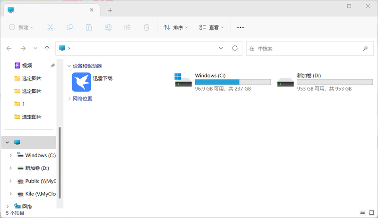Viewport: 378px width, 218px height.
Task: Expand Public network drive node
Action: [x=10, y=181]
